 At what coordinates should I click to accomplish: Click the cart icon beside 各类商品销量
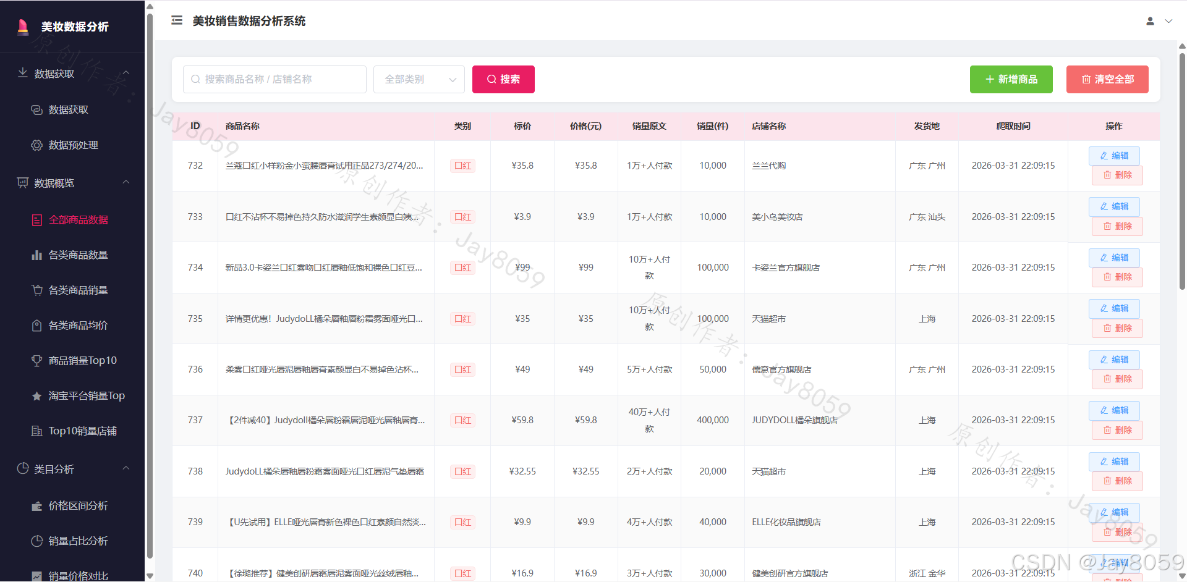pos(37,290)
